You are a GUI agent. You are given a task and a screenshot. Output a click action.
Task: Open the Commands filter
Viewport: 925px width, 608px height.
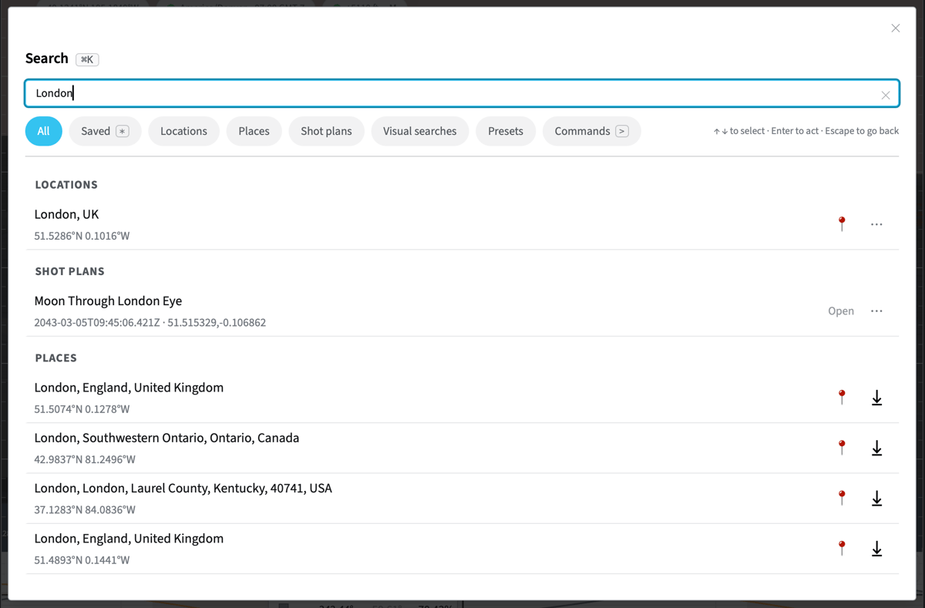coord(591,131)
